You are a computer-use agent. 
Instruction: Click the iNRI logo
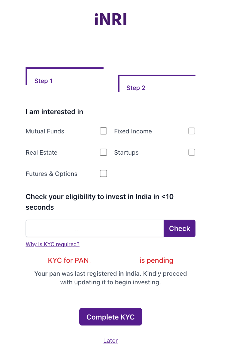click(x=111, y=19)
